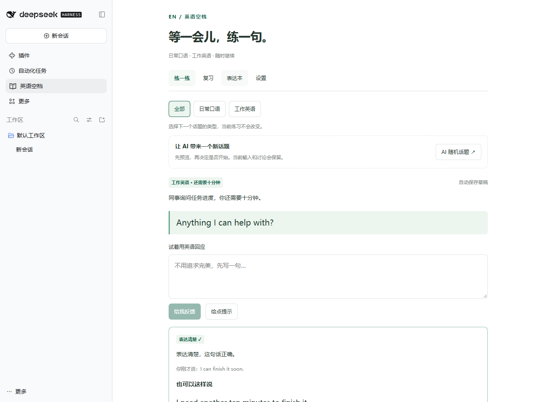Open 插件 plugins from sidebar

click(x=56, y=55)
